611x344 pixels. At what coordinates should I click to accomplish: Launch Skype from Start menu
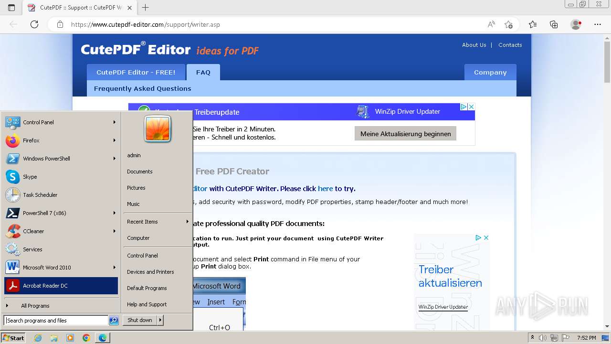click(x=61, y=177)
